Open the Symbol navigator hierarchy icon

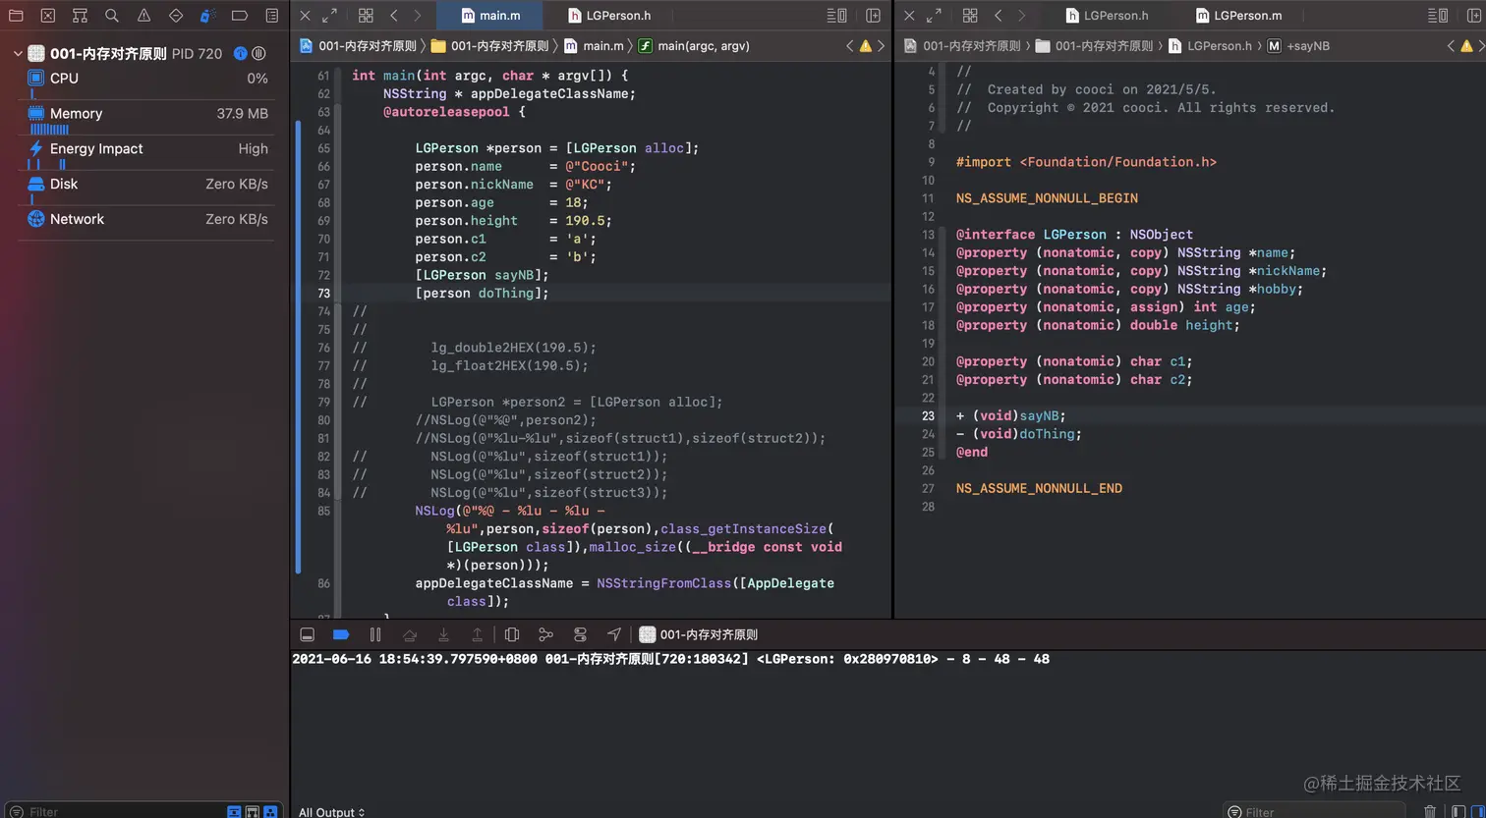pyautogui.click(x=80, y=16)
